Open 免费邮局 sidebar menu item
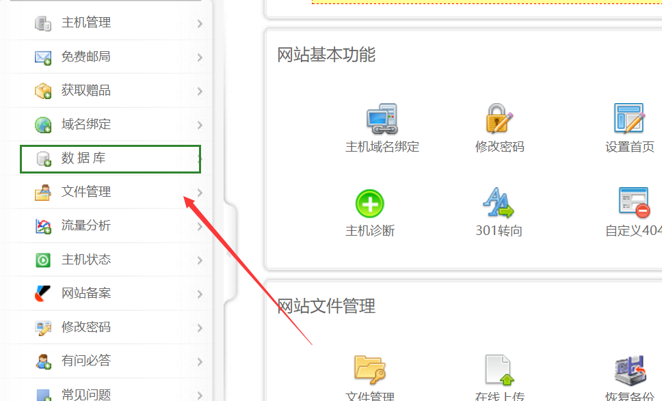The width and height of the screenshot is (662, 401). point(86,57)
